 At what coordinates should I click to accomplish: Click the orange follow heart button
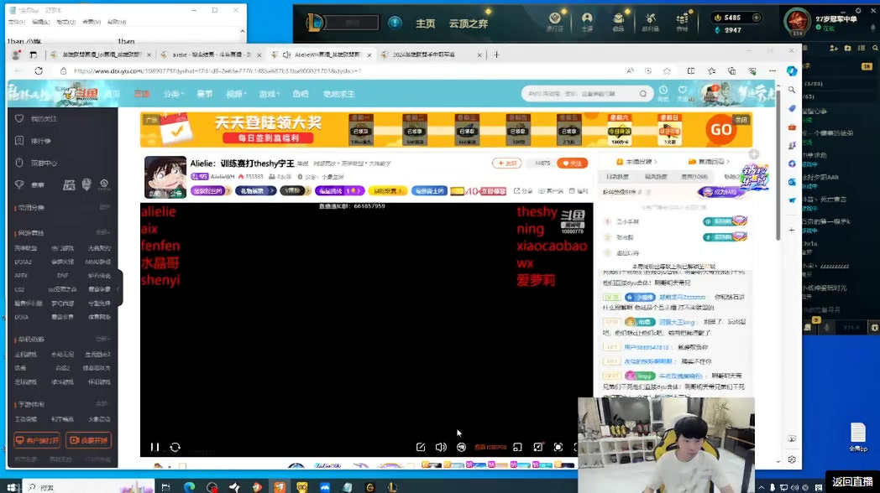point(573,163)
